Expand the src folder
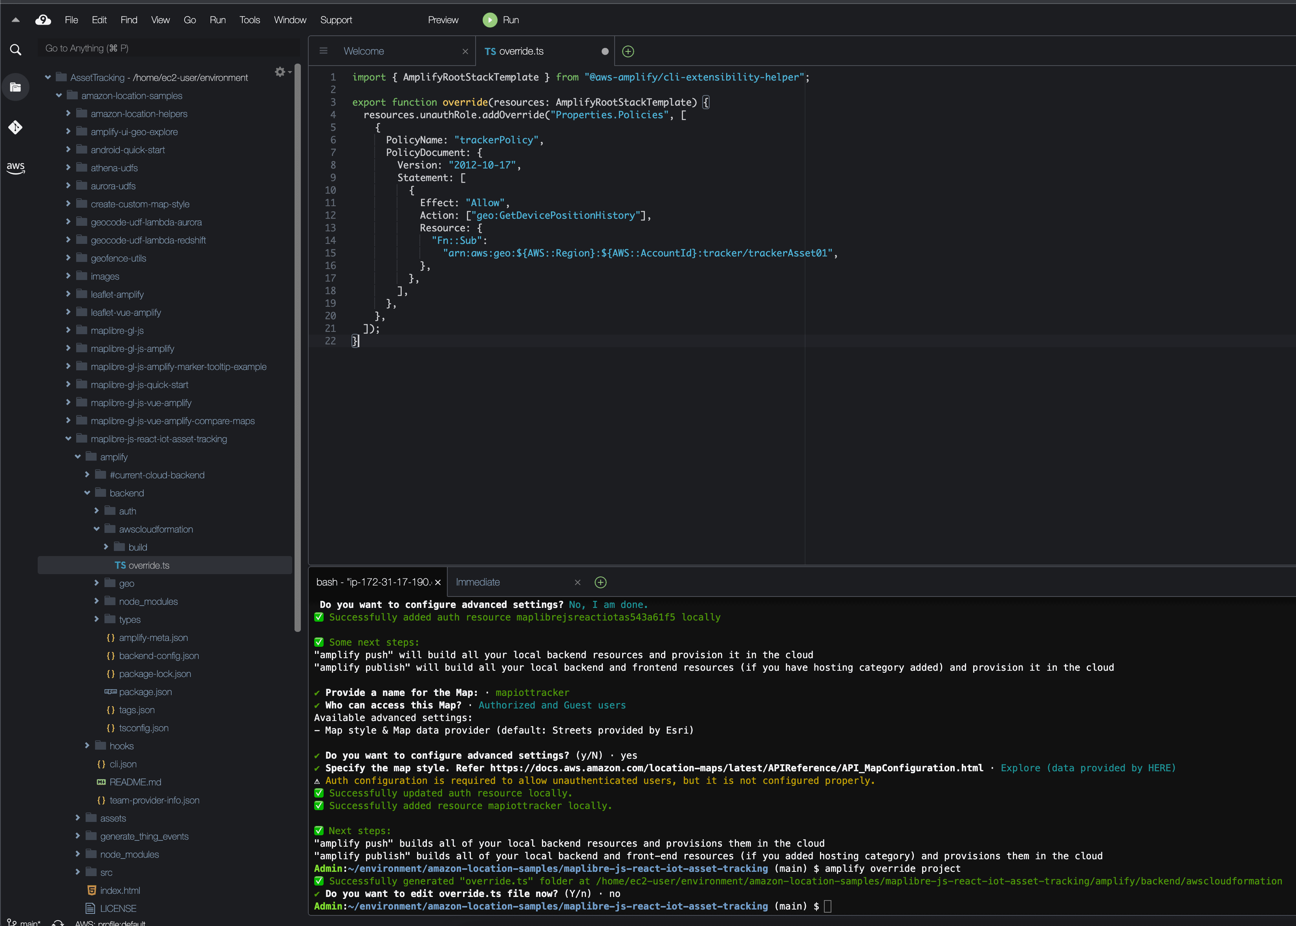 [77, 873]
